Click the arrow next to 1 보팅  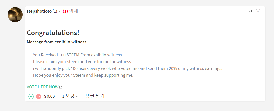(x=77, y=96)
